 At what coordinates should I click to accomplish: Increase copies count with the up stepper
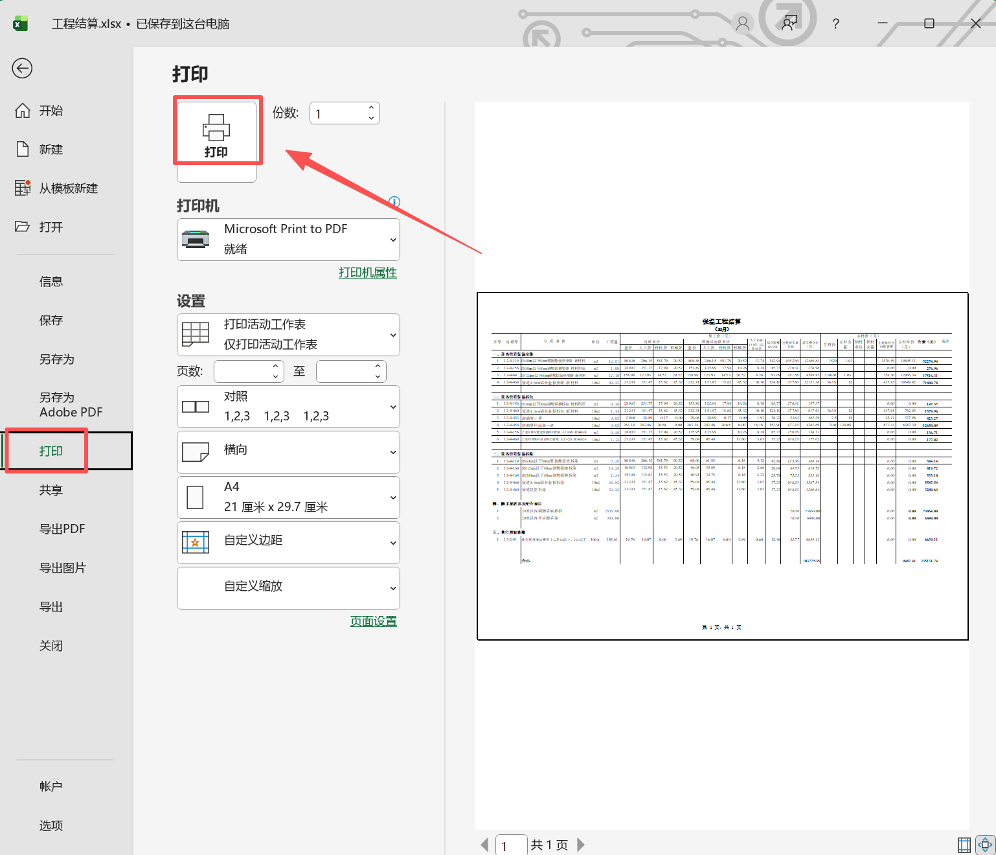pos(370,108)
